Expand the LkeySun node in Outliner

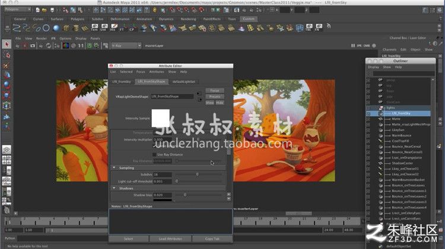point(368,130)
